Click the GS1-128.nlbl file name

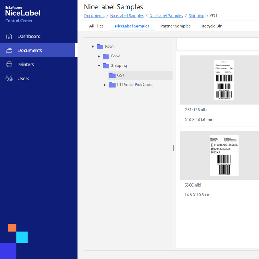tap(196, 109)
